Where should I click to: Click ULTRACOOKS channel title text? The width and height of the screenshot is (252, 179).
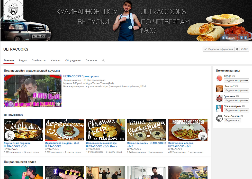(16, 49)
